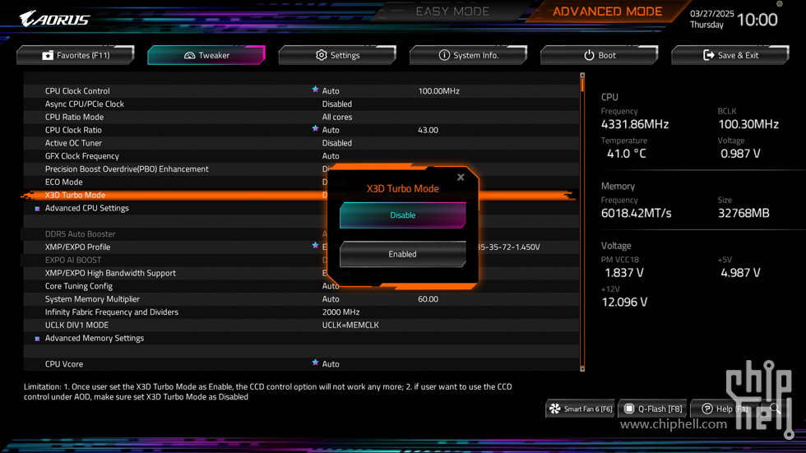The height and width of the screenshot is (453, 806).
Task: Open the Settings tab
Action: (x=337, y=55)
